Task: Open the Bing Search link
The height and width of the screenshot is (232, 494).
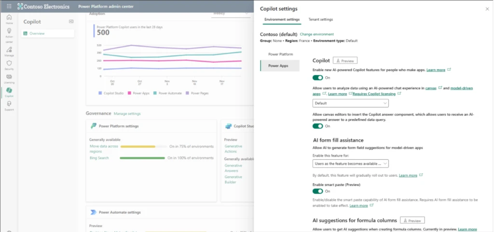Action: [99, 158]
